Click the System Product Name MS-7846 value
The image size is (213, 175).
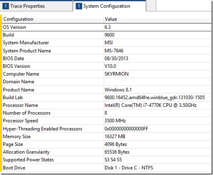114,51
